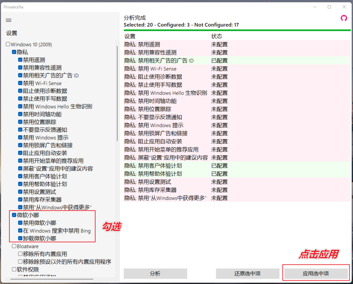The height and width of the screenshot is (284, 353).
Task: Uncheck the Windows 10 (2009) root checkbox
Action: pos(8,44)
